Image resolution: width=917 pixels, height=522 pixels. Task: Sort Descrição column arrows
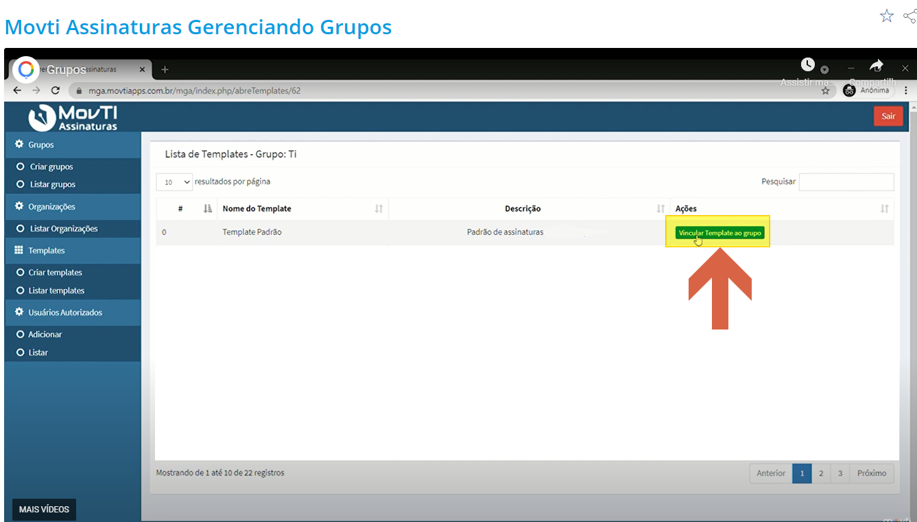tap(660, 209)
